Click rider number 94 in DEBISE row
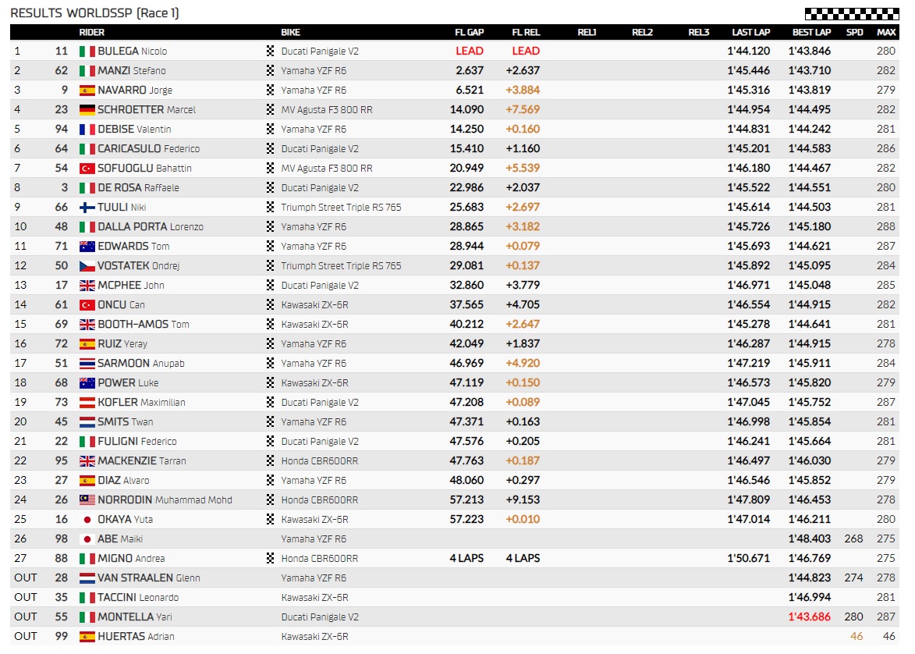915x654 pixels. (x=62, y=129)
